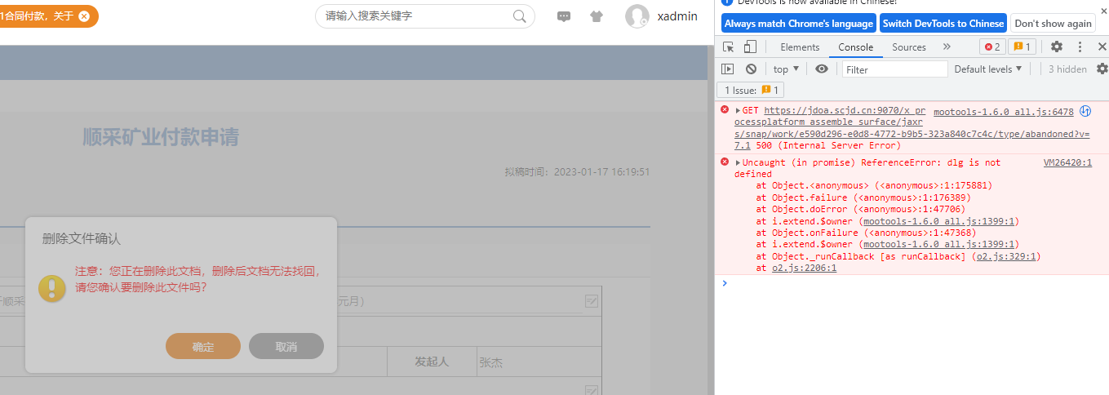
Task: Click the 删除文件确认 dialog title
Action: coord(82,238)
